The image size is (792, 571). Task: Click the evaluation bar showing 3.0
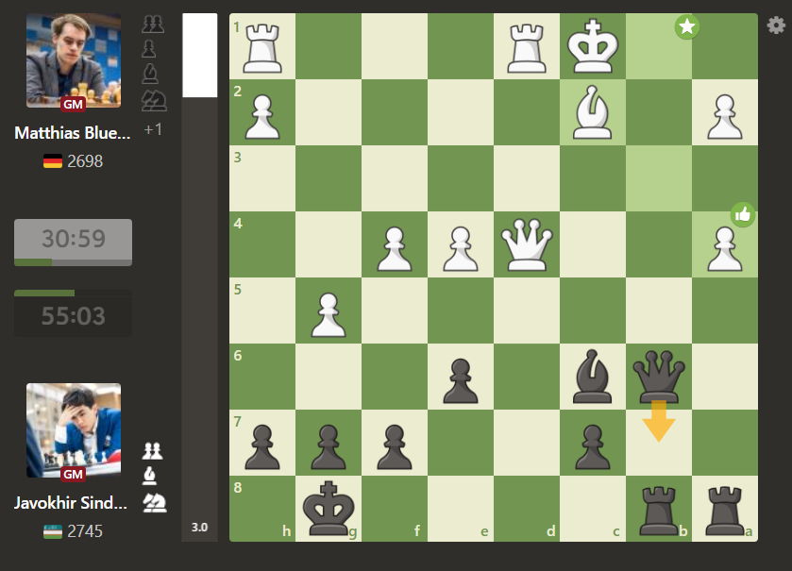(199, 283)
